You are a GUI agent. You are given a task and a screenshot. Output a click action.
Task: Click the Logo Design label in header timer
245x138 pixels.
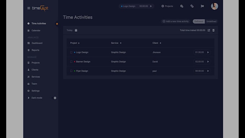coord(129,6)
